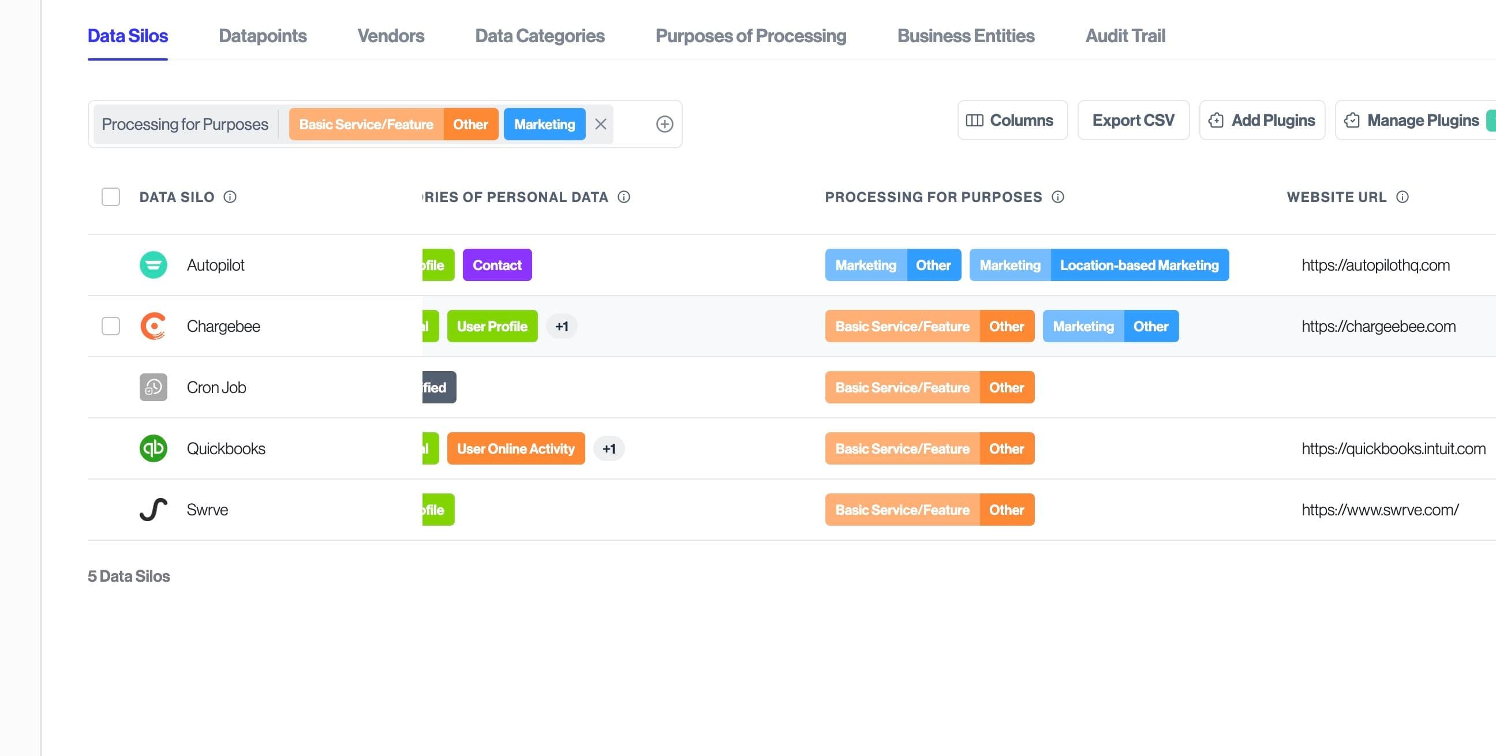Click the Autopilot logo icon
Screen dimensions: 1496x756
coord(154,265)
